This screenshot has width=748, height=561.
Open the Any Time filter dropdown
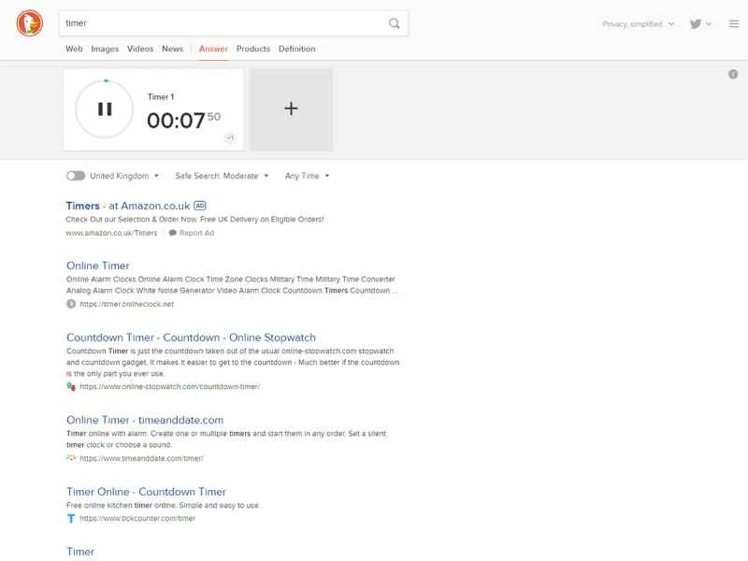(x=306, y=175)
